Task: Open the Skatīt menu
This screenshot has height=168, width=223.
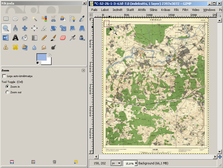Action: click(x=130, y=10)
